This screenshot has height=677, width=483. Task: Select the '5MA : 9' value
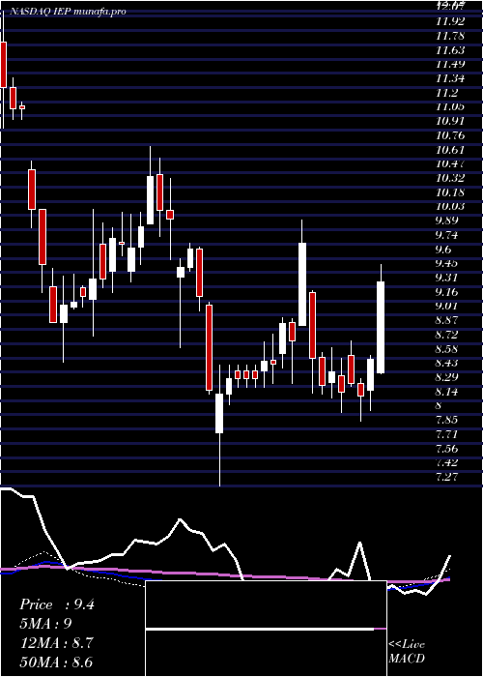coord(45,624)
